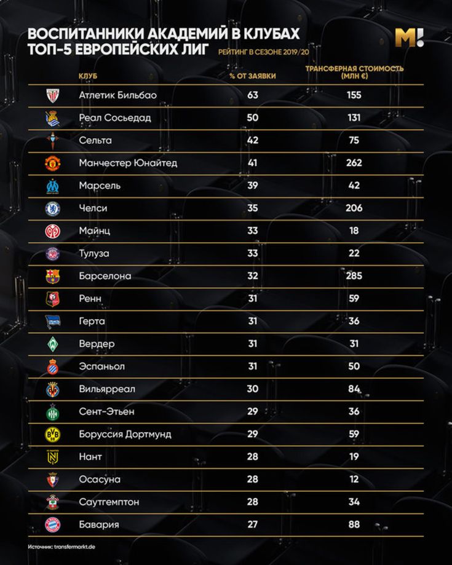Click Barcelona's transfer value 285
Screen dimensions: 452x565
(x=354, y=276)
